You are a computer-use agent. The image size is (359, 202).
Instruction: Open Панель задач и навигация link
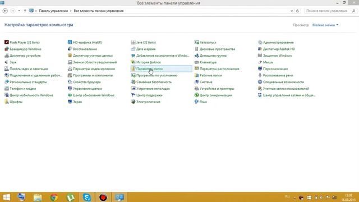tap(29, 68)
